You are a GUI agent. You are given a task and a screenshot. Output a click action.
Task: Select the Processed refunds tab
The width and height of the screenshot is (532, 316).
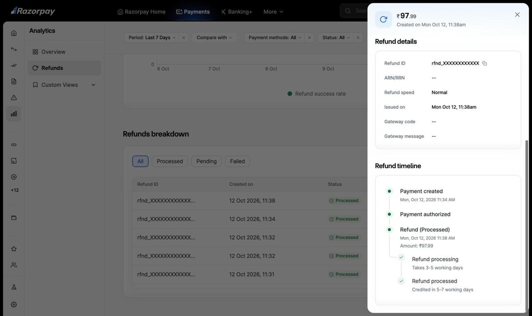coord(170,161)
